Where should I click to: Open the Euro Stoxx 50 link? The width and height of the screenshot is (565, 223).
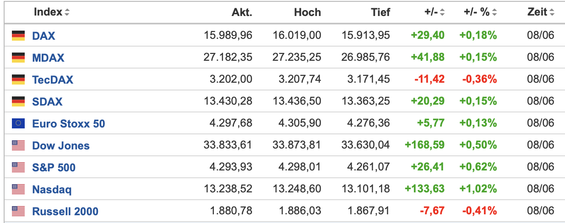click(69, 123)
